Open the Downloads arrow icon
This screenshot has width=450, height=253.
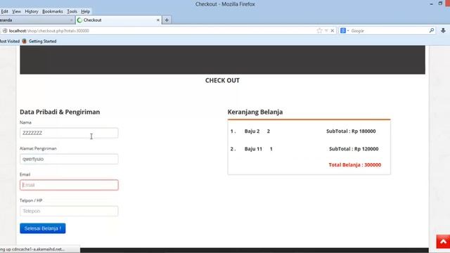pos(443,30)
